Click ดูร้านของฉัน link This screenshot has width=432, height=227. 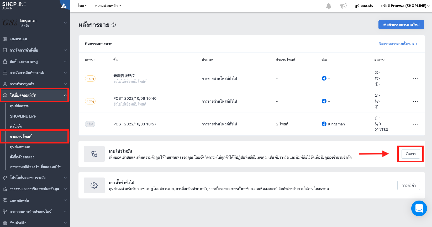click(x=364, y=6)
